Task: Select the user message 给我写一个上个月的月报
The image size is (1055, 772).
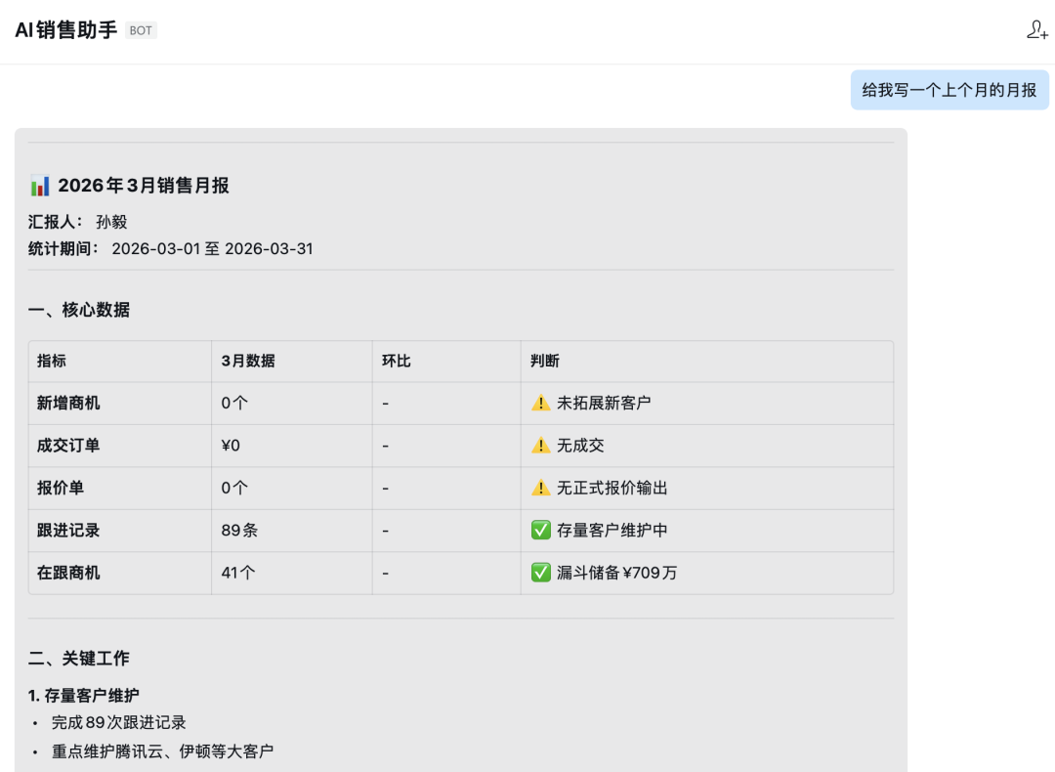Action: (949, 90)
